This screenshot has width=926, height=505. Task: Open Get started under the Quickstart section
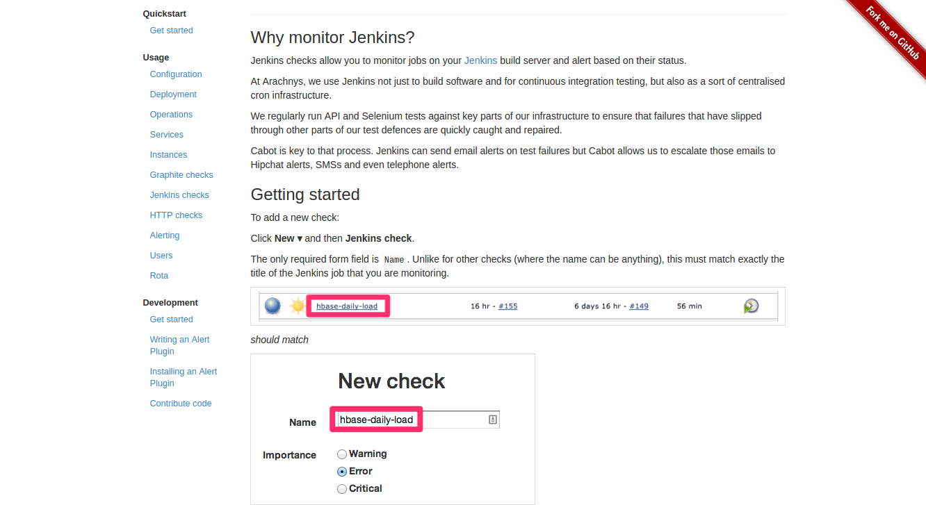[x=172, y=31]
